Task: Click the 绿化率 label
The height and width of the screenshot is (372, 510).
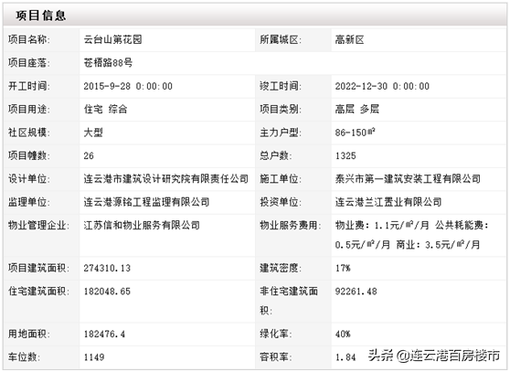Action: 276,334
